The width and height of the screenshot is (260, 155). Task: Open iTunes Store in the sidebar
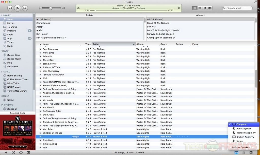(14, 55)
